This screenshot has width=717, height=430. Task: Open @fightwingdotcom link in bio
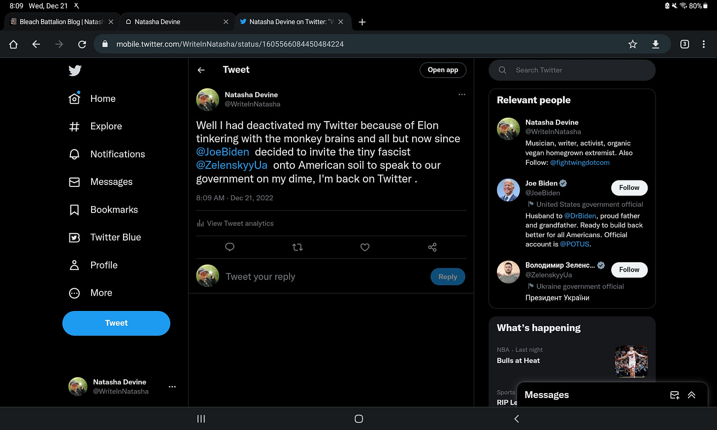(580, 162)
